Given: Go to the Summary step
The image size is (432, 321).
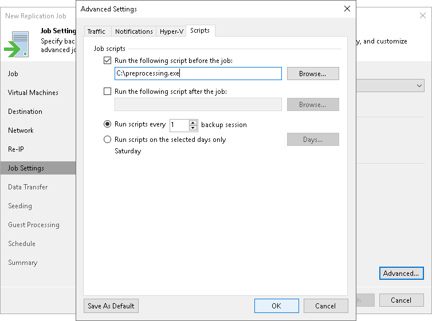Looking at the screenshot, I should pos(22,263).
